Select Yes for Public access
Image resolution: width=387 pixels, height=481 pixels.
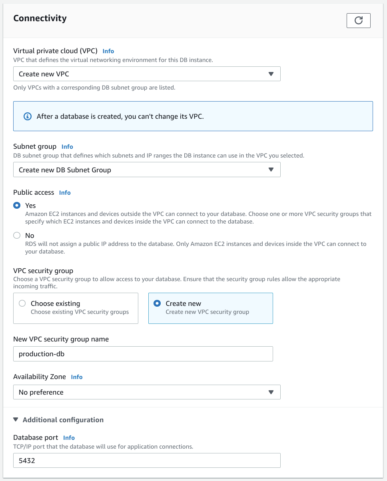point(17,206)
